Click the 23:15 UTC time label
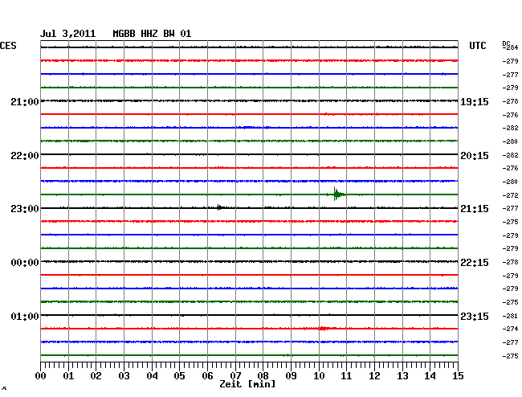522x397 pixels. 475,316
